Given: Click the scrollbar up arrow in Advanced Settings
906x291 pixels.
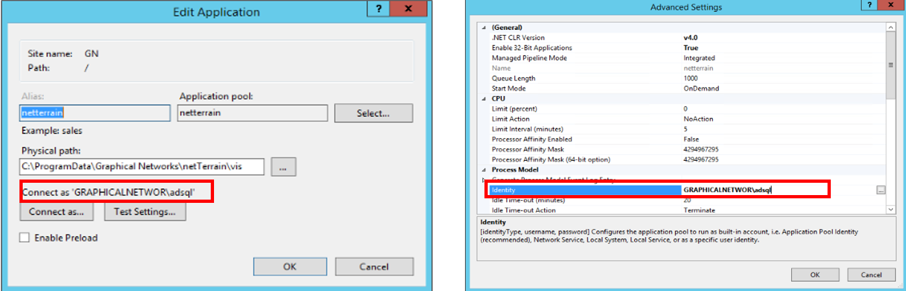Looking at the screenshot, I should tap(892, 28).
